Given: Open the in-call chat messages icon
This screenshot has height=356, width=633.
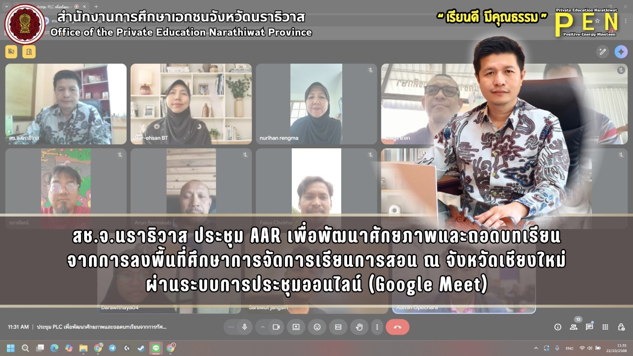Looking at the screenshot, I should 589,327.
